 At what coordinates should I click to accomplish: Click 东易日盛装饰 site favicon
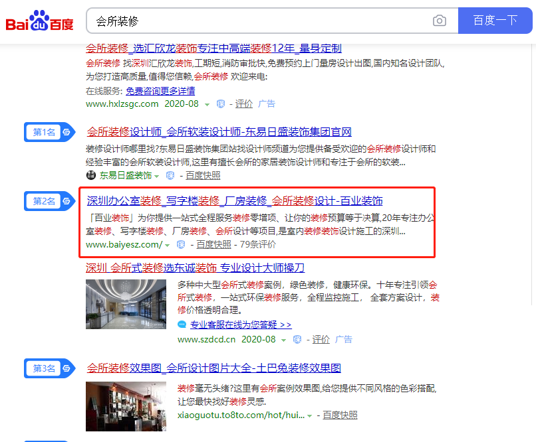click(91, 175)
